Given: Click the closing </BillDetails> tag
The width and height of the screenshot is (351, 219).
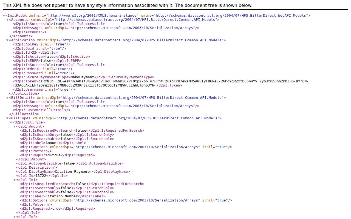Looking at the screenshot, I should [x=24, y=114].
